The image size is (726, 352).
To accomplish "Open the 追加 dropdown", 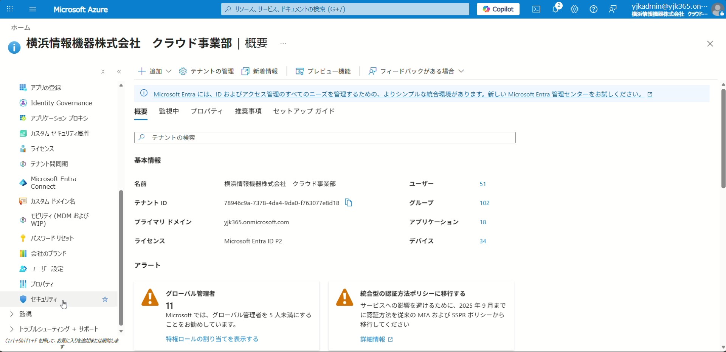I will pos(155,71).
